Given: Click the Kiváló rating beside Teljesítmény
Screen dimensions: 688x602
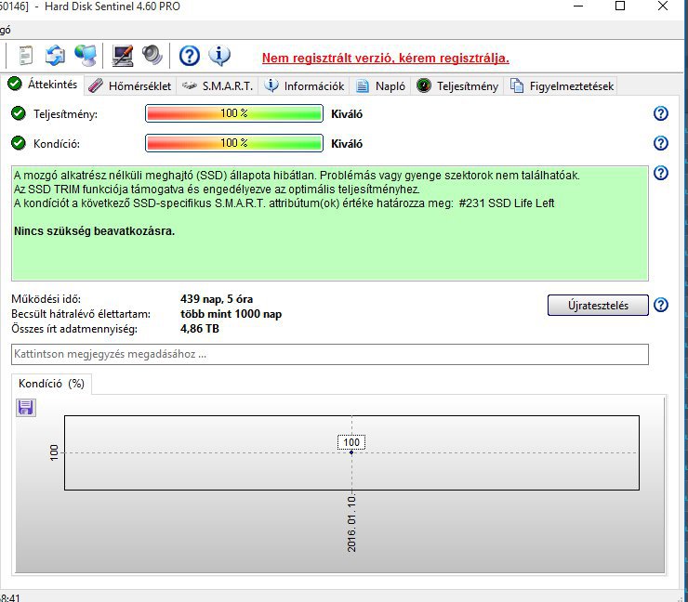Looking at the screenshot, I should [x=347, y=114].
